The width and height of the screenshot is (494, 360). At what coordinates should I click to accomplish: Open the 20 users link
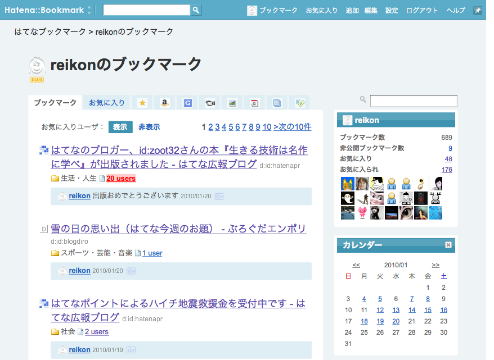click(x=121, y=178)
